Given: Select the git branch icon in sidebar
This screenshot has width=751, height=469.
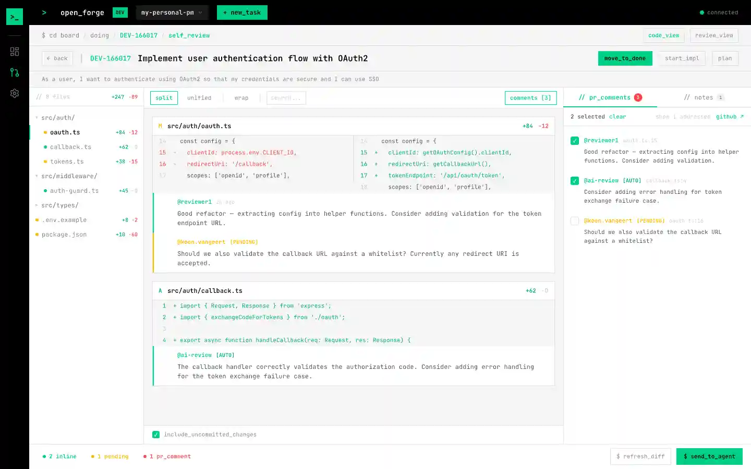Looking at the screenshot, I should click(14, 73).
